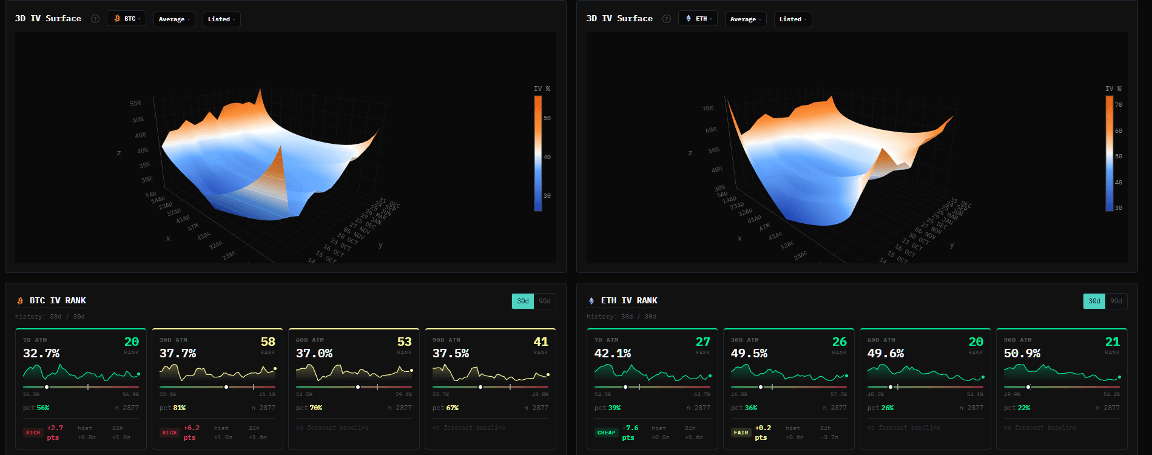The image size is (1152, 455).
Task: Expand the Average dropdown on ETH surface panel
Action: [746, 19]
